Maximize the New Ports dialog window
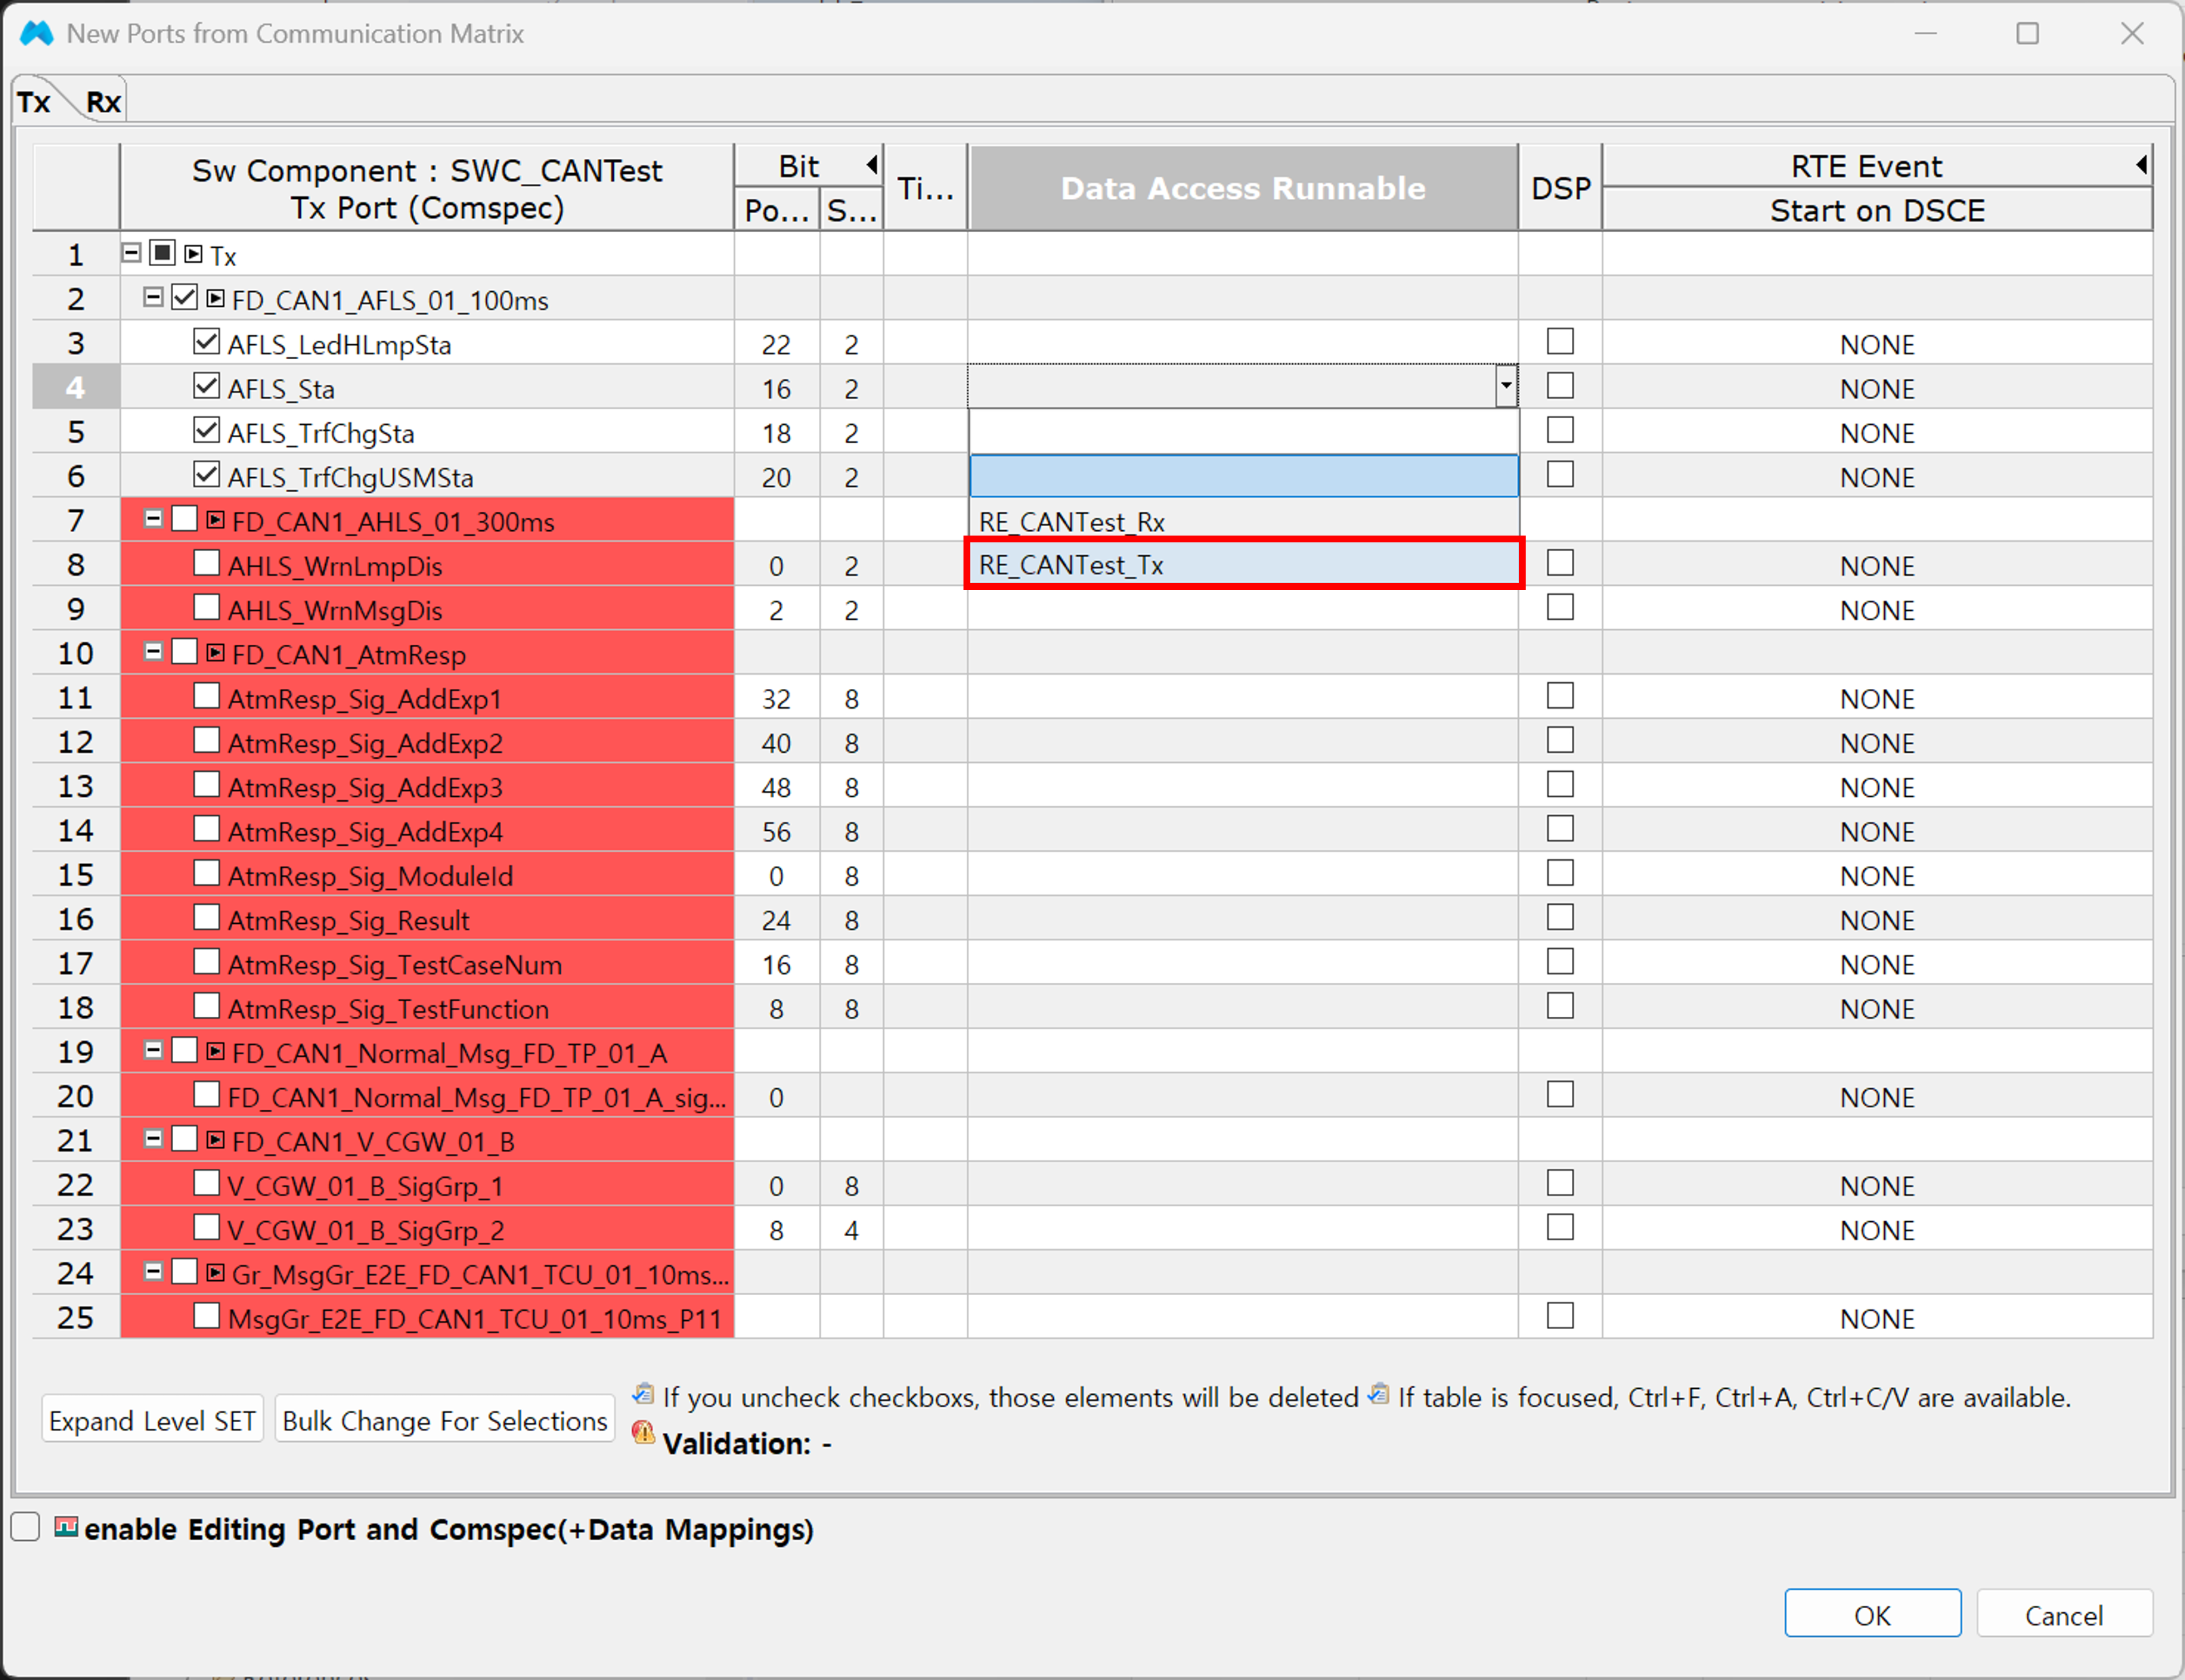 pos(2027,33)
